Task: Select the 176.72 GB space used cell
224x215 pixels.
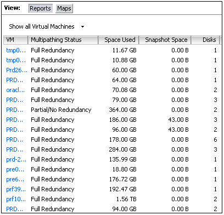Action: tap(123, 179)
